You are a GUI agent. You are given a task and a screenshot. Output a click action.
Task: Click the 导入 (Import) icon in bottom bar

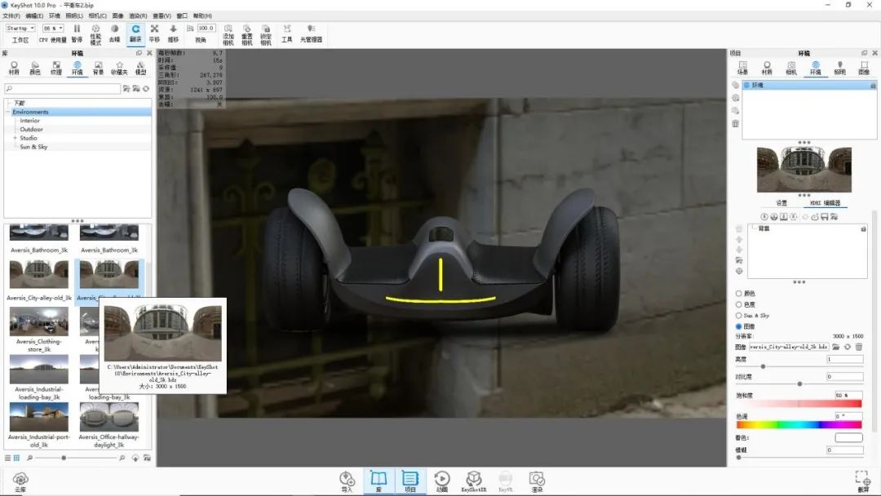348,480
